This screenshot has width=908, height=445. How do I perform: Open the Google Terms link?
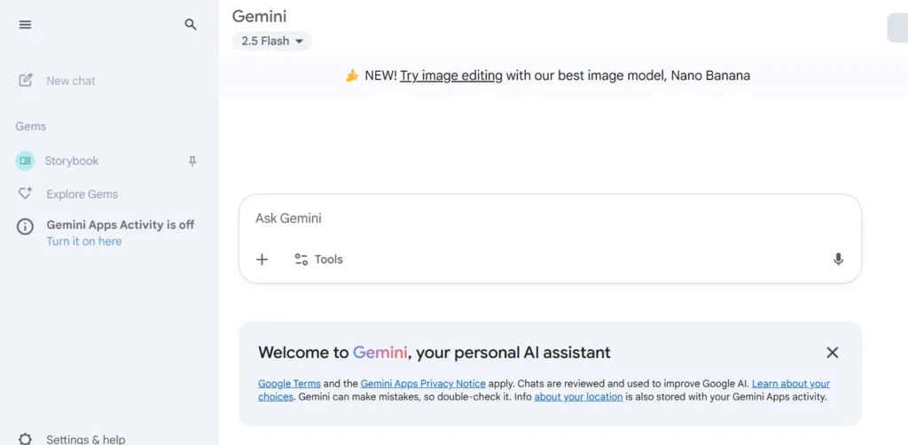[289, 384]
